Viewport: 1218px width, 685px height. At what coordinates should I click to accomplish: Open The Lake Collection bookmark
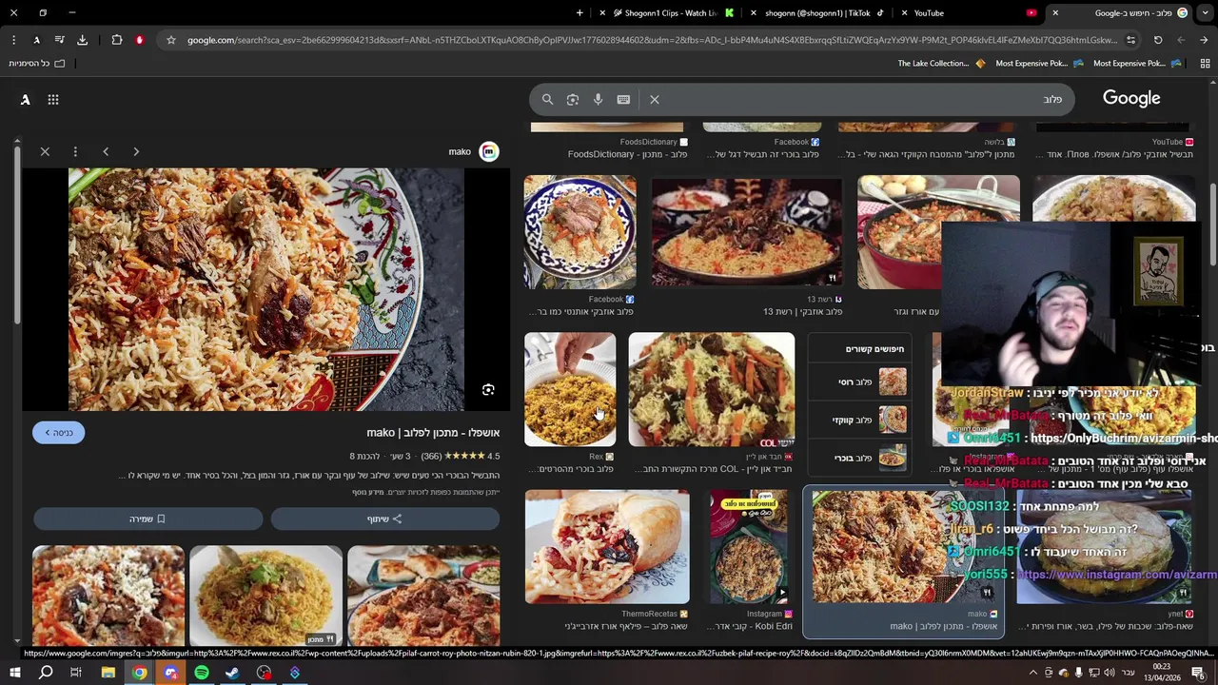pos(941,64)
